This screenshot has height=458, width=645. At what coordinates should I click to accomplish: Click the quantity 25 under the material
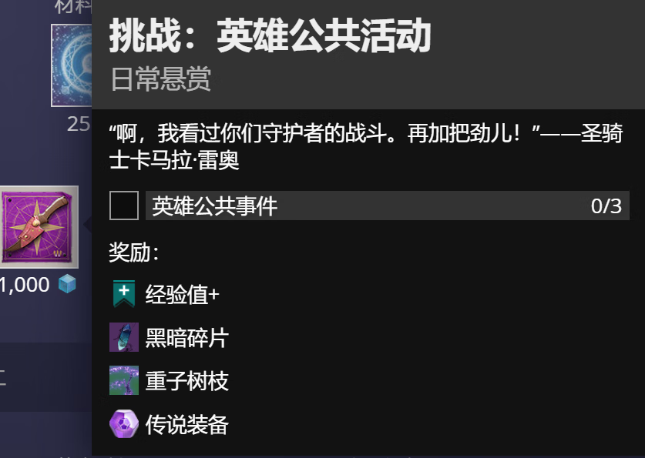coord(79,124)
